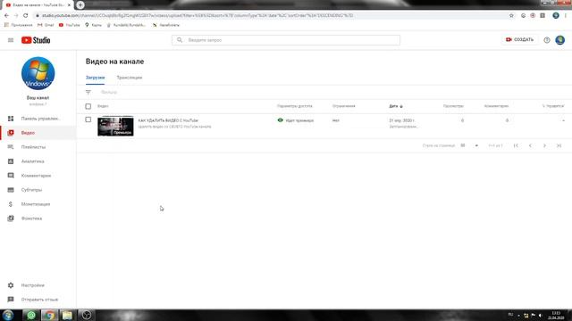The width and height of the screenshot is (572, 321).
Task: Click the Visibility column header
Action: (295, 106)
